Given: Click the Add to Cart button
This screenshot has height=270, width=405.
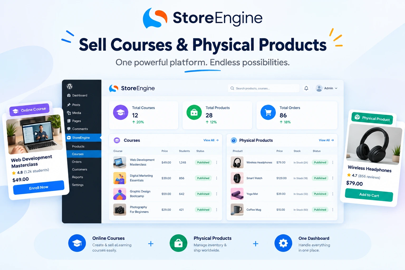Looking at the screenshot, I should tap(369, 195).
